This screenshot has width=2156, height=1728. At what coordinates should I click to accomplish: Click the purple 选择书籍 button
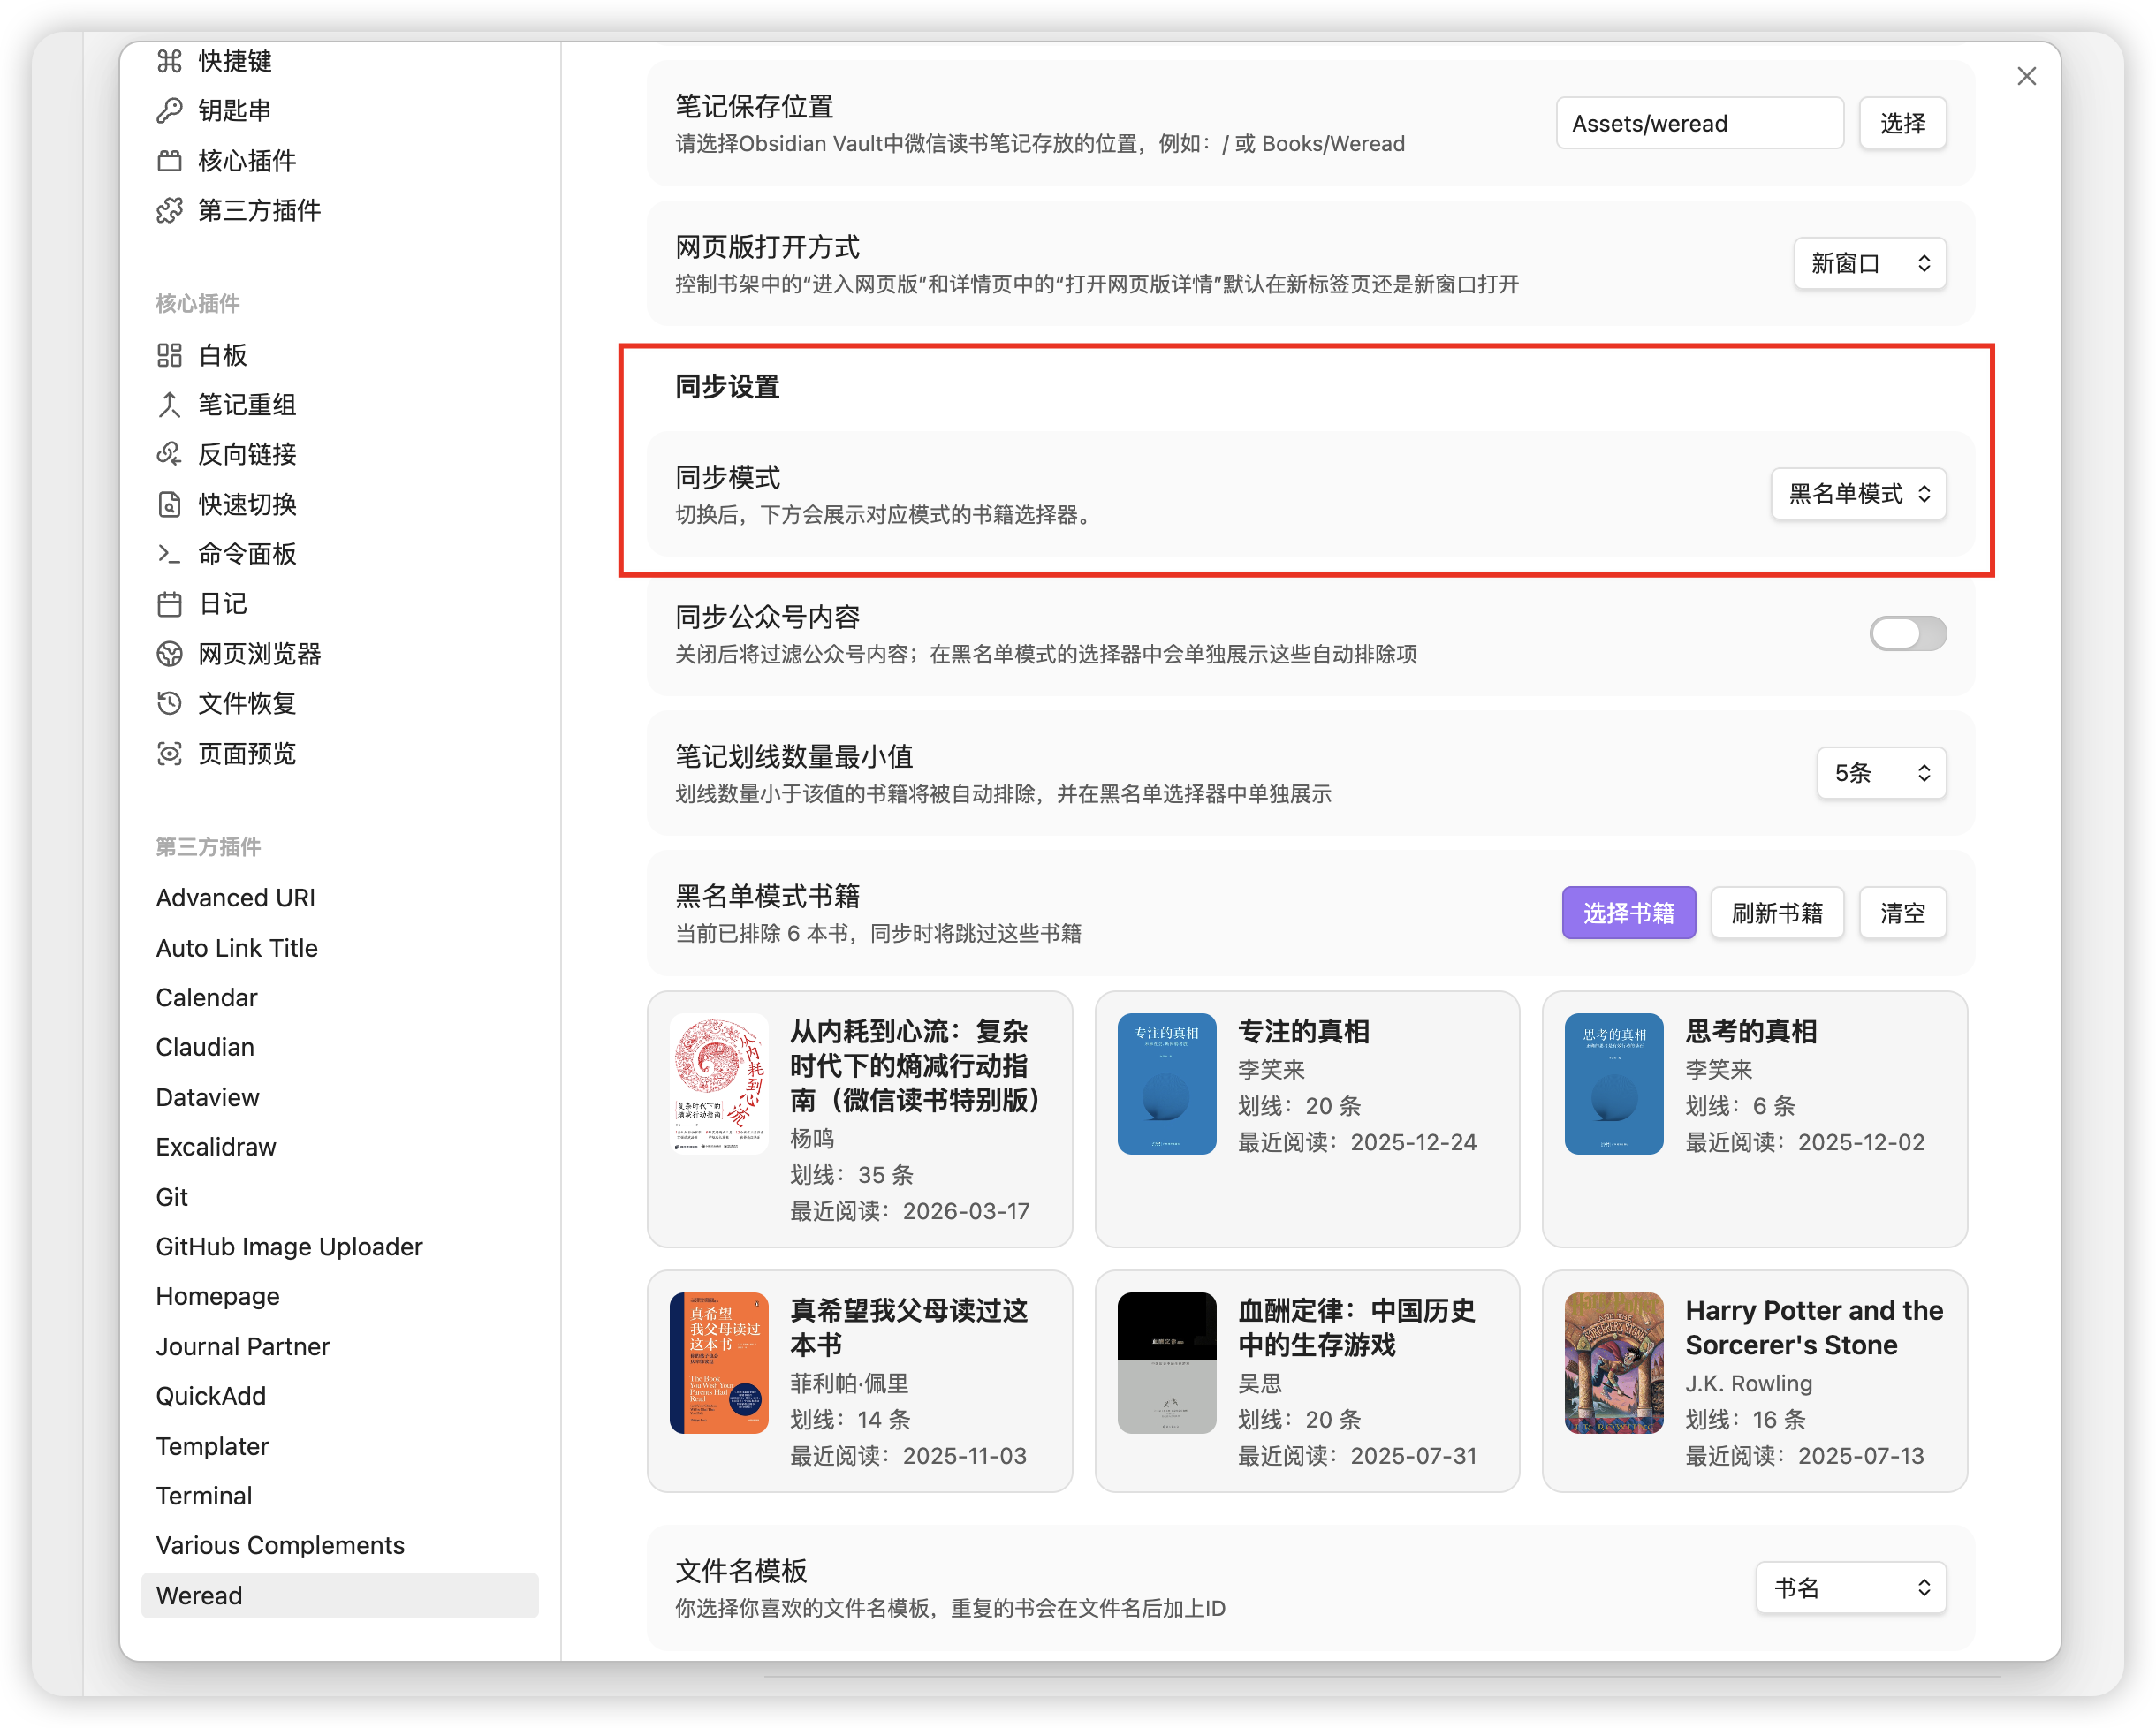(1628, 913)
